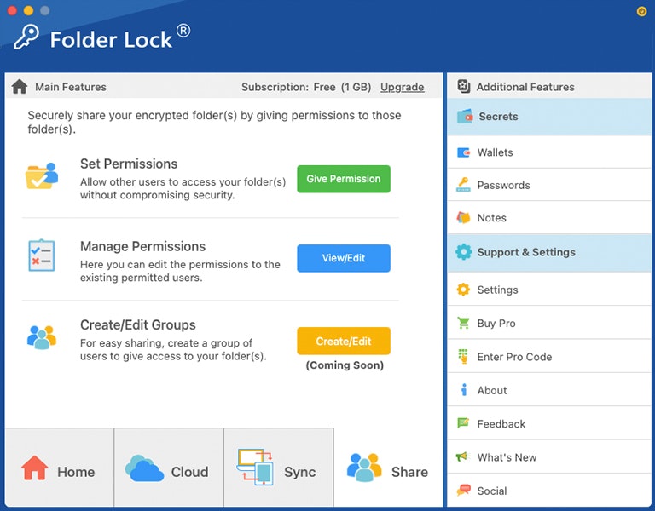Open the Feedback entry

coord(549,423)
